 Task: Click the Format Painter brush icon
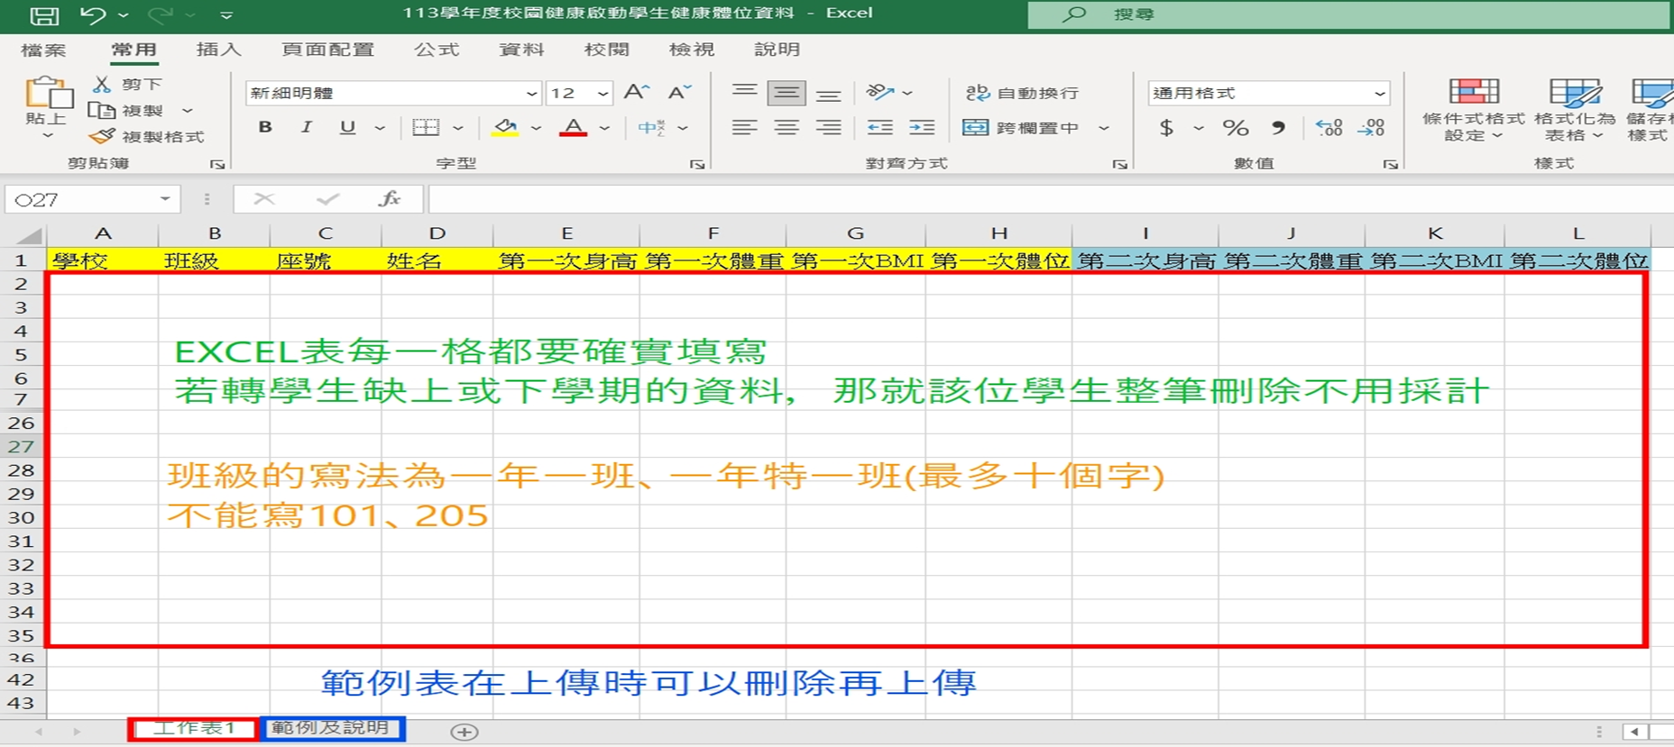pyautogui.click(x=102, y=136)
